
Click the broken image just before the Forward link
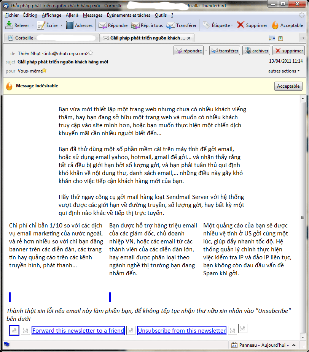click(x=25, y=330)
